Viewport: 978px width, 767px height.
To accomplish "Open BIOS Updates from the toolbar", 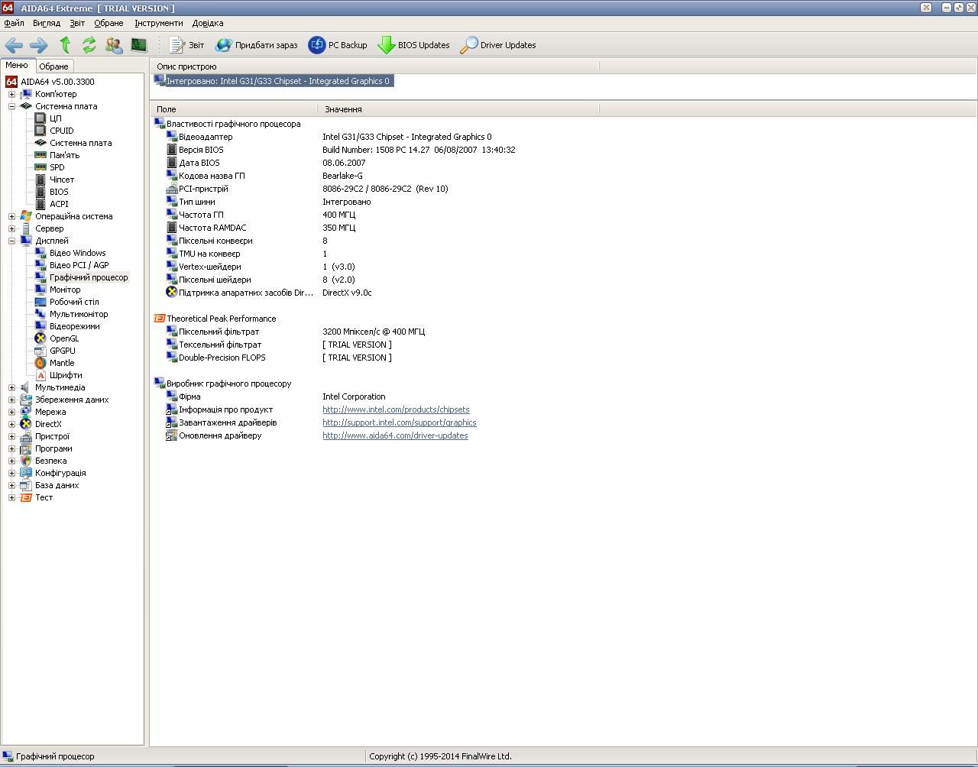I will tap(413, 45).
